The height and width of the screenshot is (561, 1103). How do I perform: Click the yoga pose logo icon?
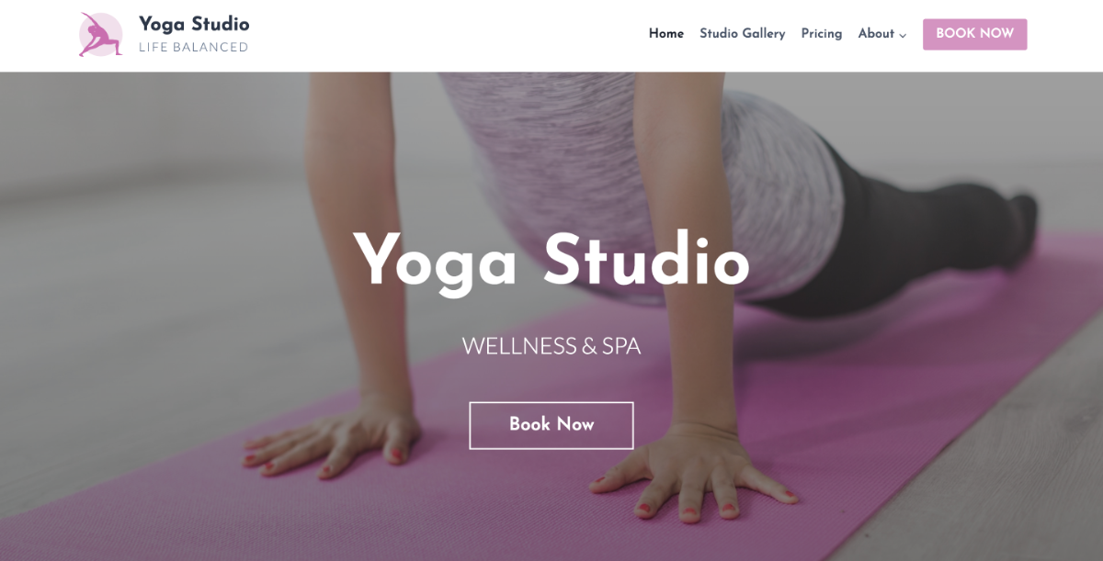[100, 35]
